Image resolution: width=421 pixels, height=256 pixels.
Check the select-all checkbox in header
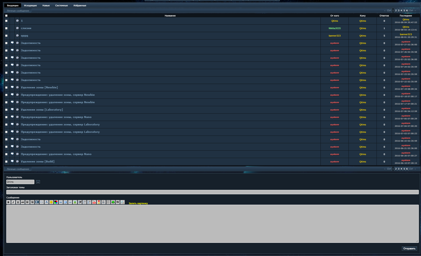6,16
